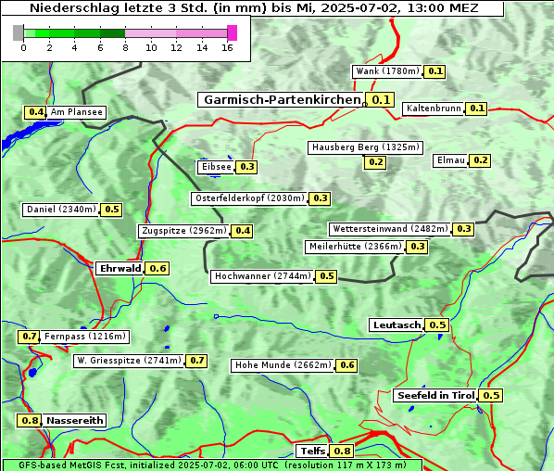Click the 0.1 value beside Kaltenbrunn

coord(476,108)
